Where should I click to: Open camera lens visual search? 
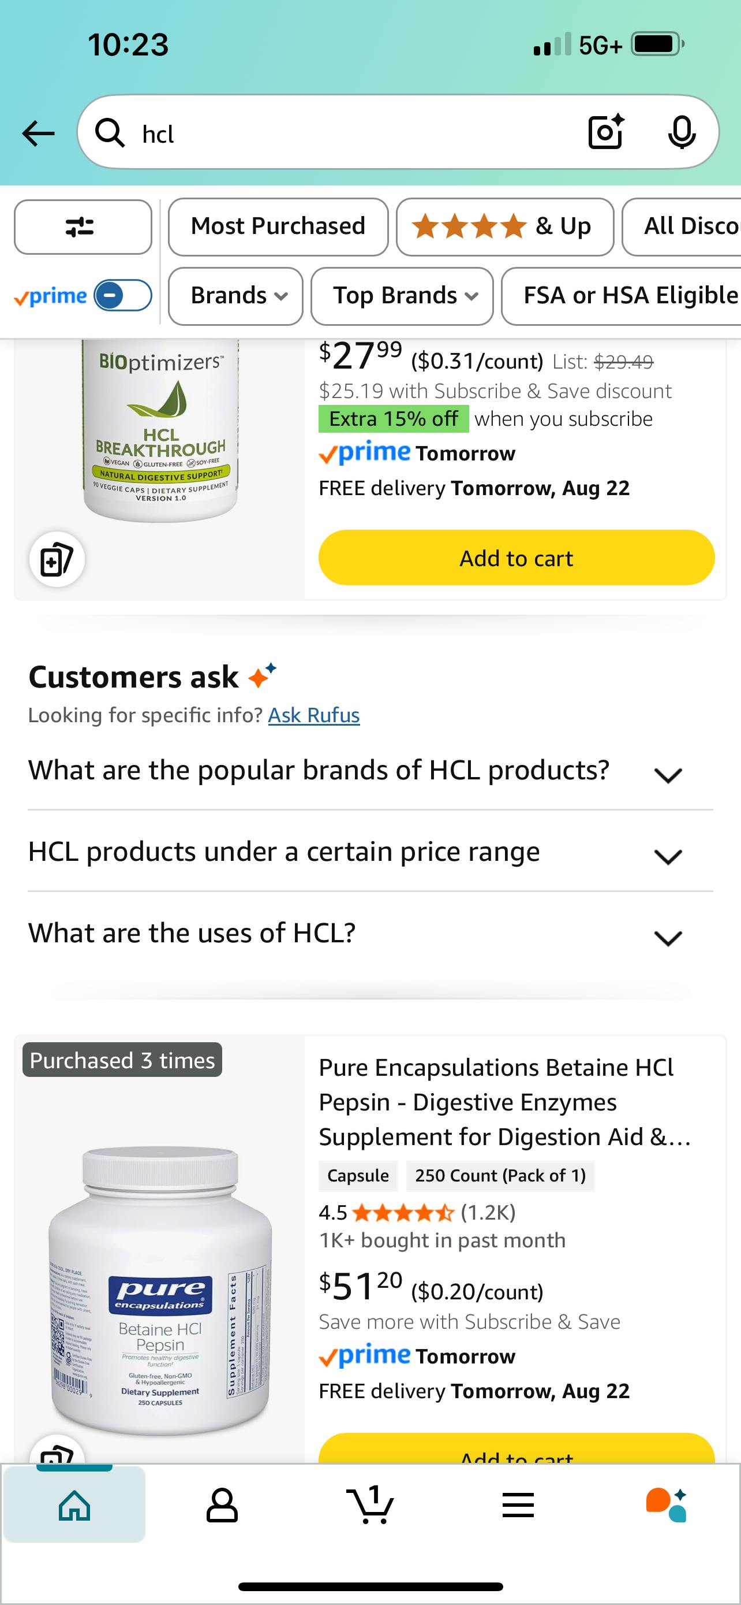605,132
